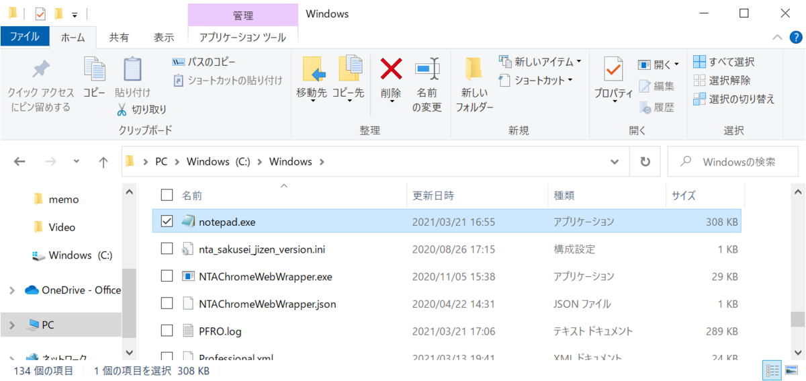Screen dimensions: 806x381
Task: Toggle the select-all checkbox in header
Action: [167, 196]
